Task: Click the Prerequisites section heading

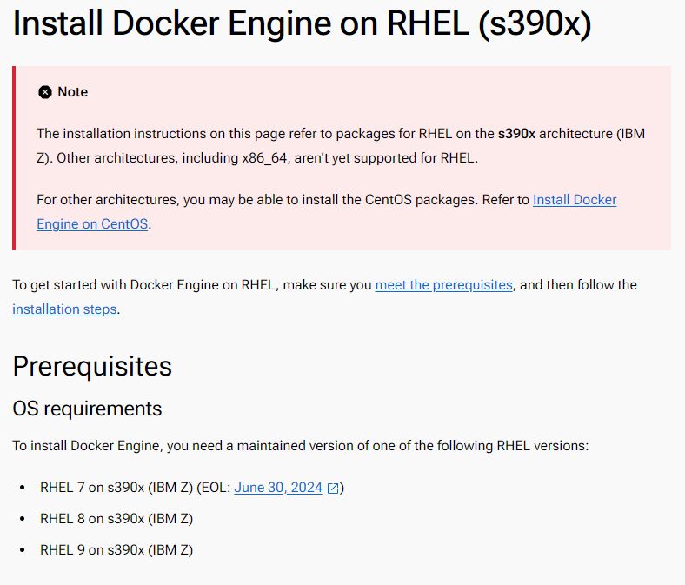Action: pos(92,366)
